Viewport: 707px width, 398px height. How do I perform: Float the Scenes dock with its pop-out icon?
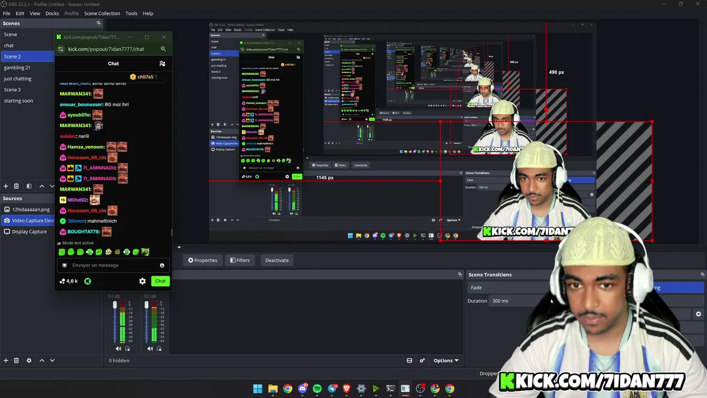click(x=98, y=23)
